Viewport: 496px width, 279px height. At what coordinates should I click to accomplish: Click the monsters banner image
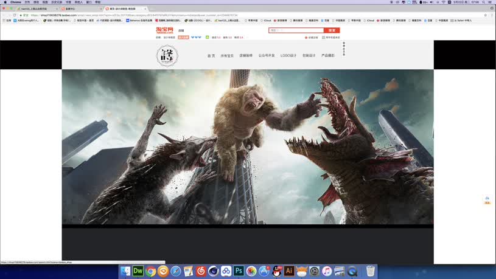(x=248, y=147)
